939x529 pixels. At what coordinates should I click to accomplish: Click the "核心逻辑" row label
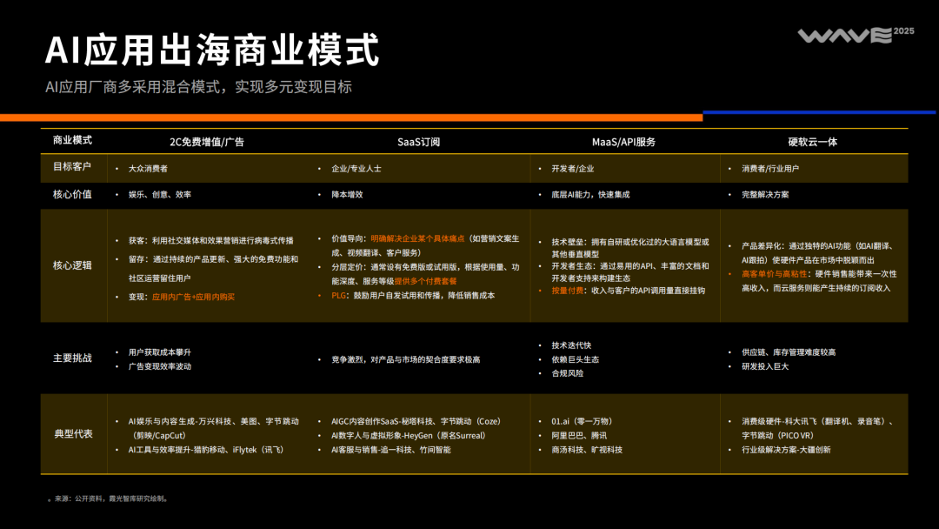click(72, 265)
